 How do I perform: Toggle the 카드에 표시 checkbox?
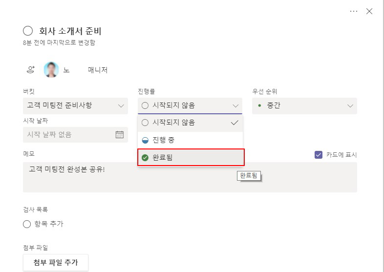click(x=319, y=155)
